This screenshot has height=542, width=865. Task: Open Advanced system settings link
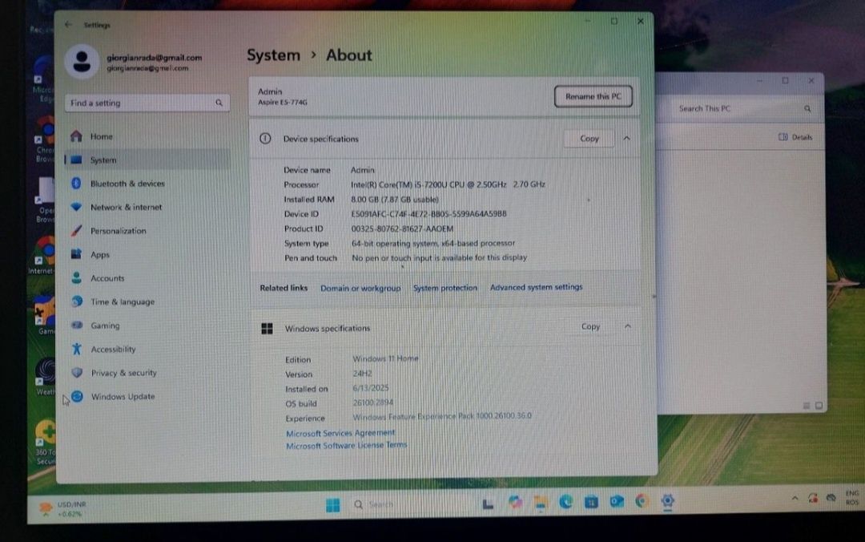536,287
